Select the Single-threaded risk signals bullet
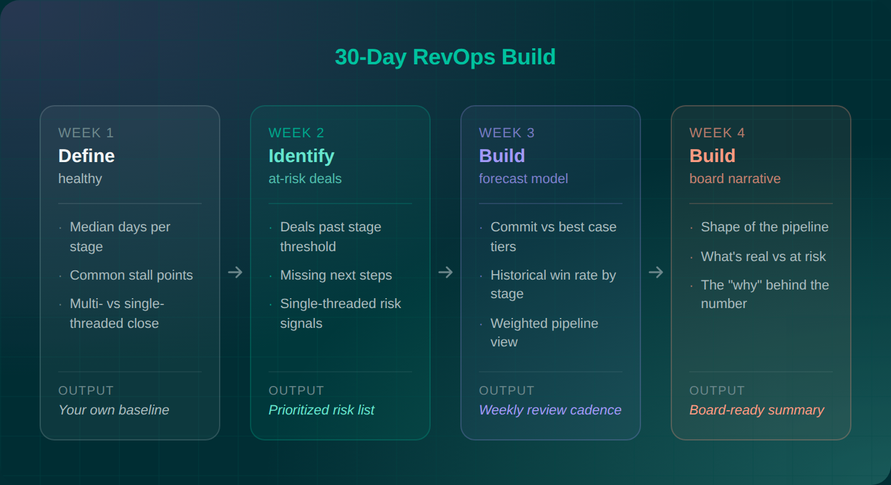This screenshot has width=891, height=485. (x=341, y=313)
